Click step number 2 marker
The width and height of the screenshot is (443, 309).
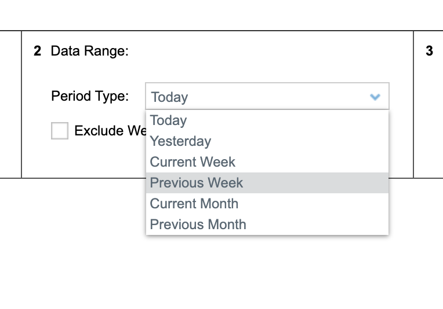38,51
